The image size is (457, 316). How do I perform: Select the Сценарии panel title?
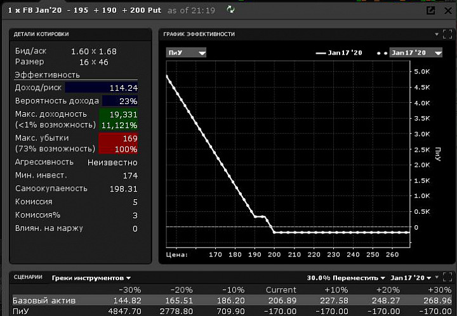pyautogui.click(x=28, y=277)
